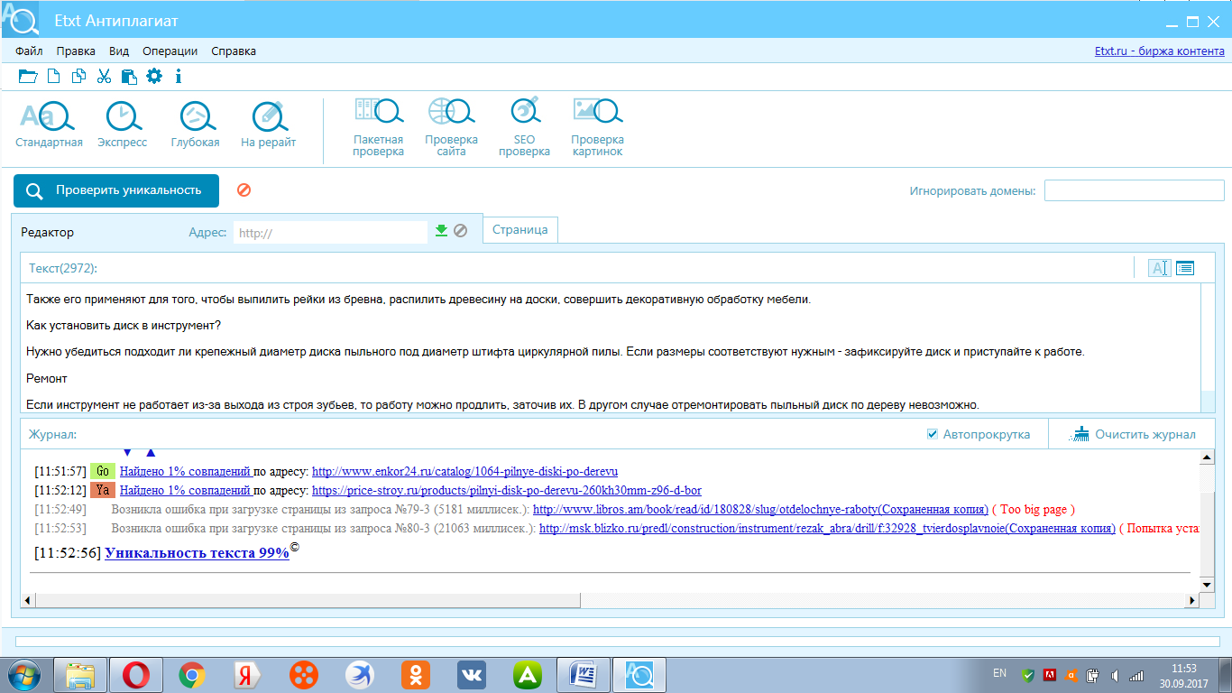The image size is (1232, 693).
Task: Click the up-pointing blue triangle marker in journal
Action: point(151,452)
